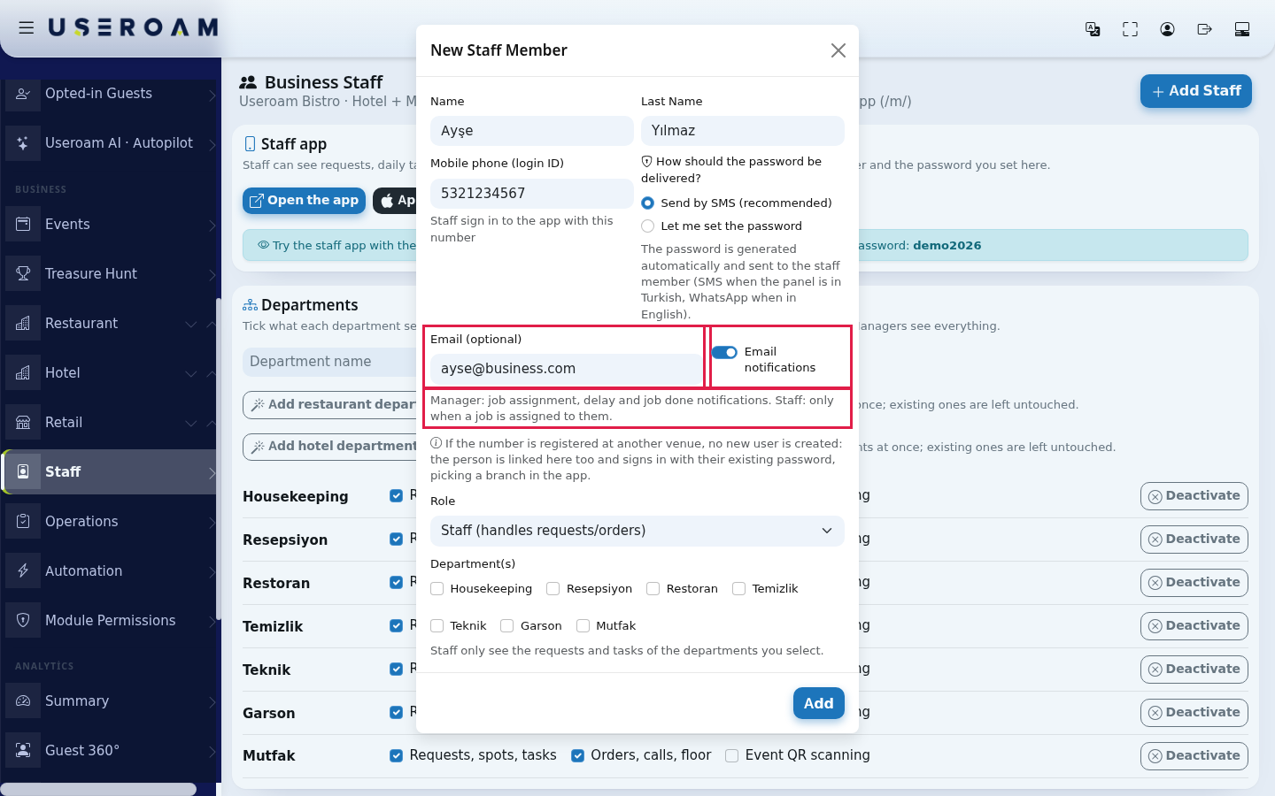Deactivate the Housekeeping department
Viewport: 1275px width, 796px height.
pos(1194,496)
